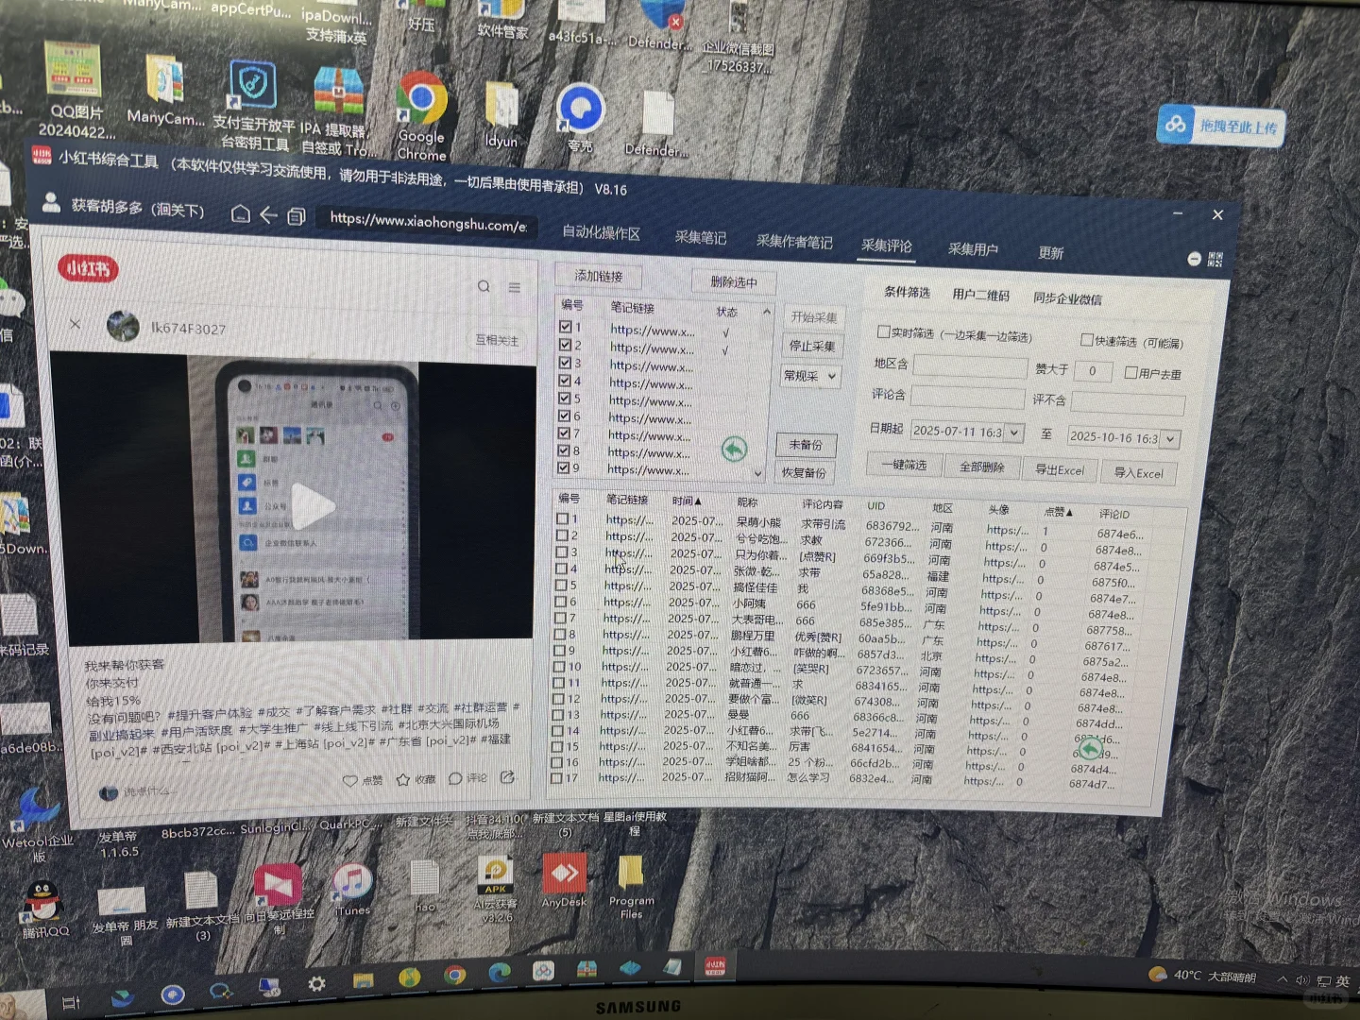Enable the 快速筛选 checkbox

(x=1087, y=339)
